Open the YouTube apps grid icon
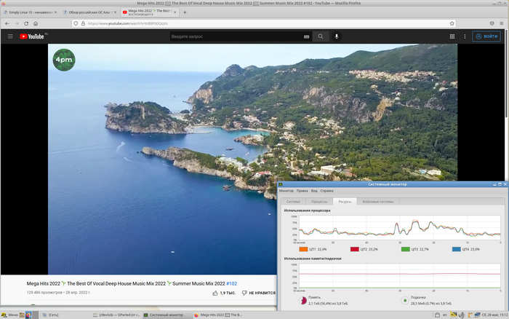This screenshot has height=319, width=509. [452, 36]
